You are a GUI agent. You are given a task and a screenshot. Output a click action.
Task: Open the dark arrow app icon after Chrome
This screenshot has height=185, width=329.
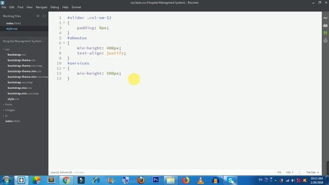81,180
